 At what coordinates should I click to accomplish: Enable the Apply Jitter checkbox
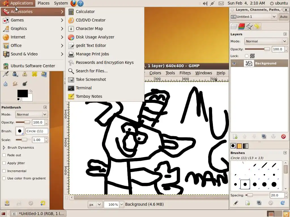point(4,163)
